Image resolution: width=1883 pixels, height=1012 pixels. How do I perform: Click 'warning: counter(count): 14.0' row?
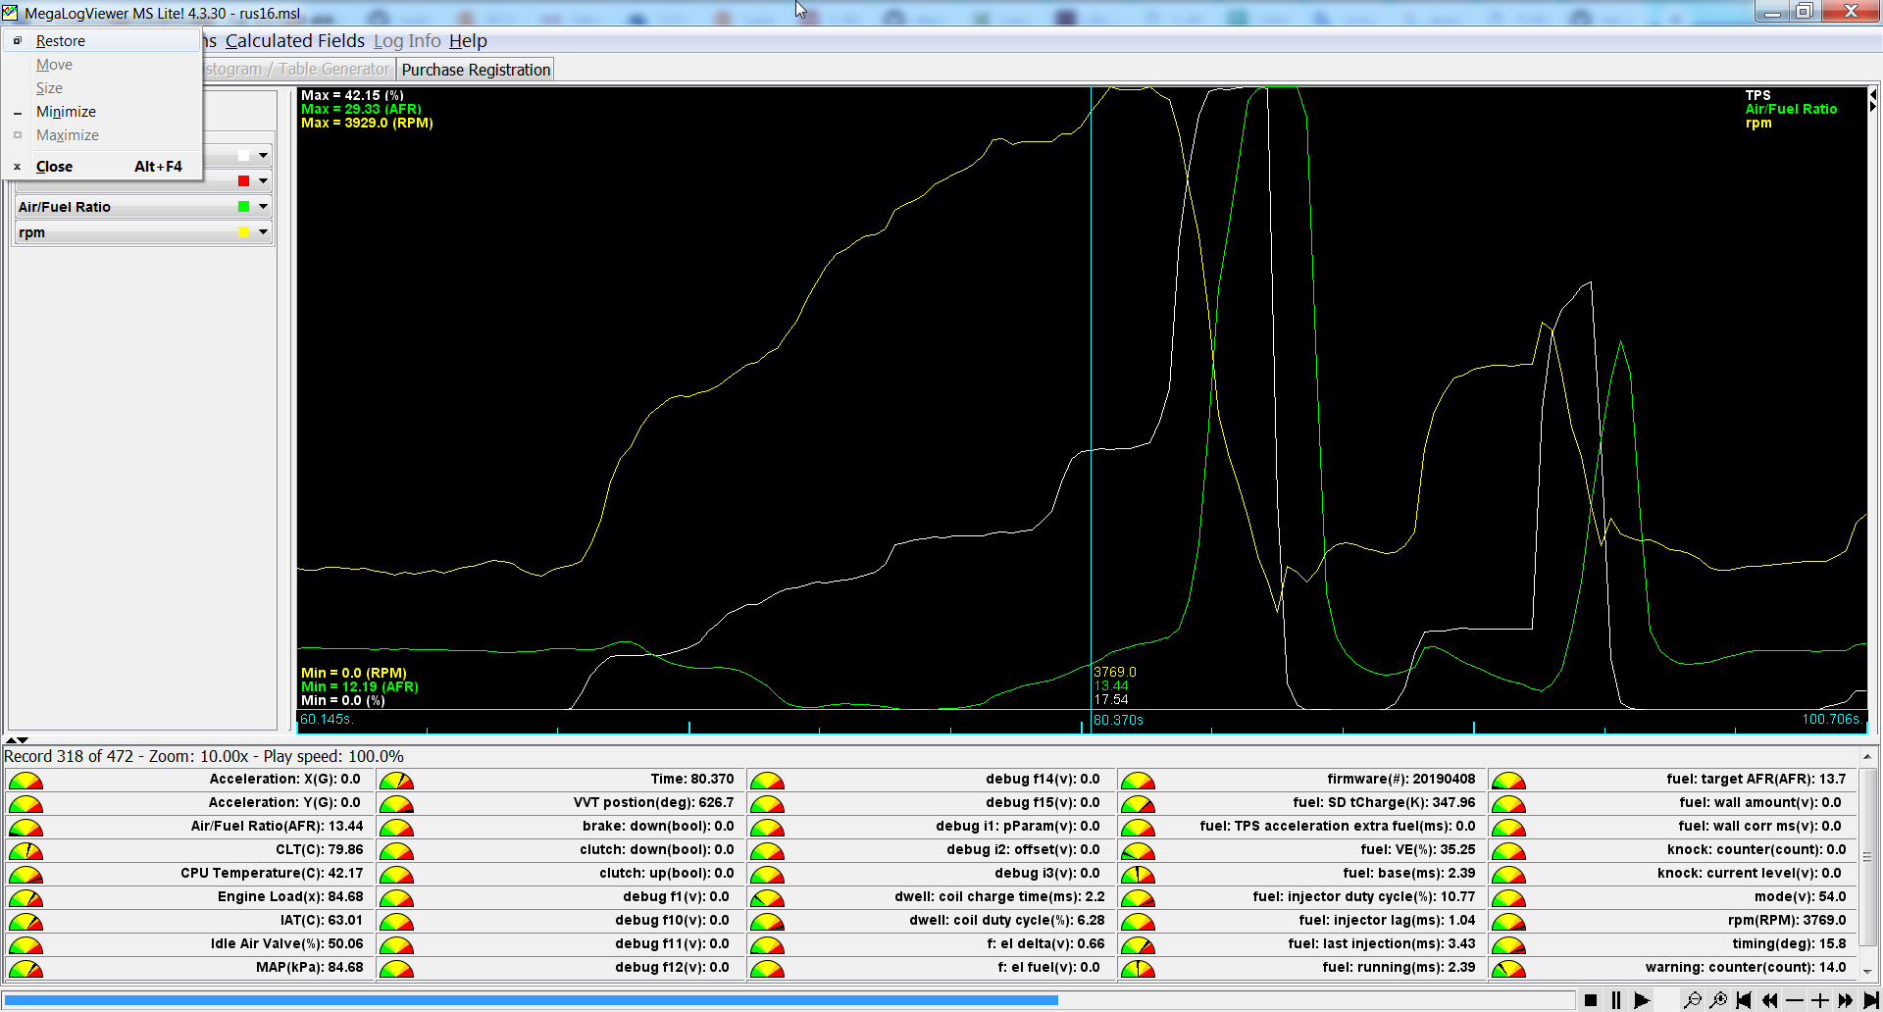(1671, 968)
